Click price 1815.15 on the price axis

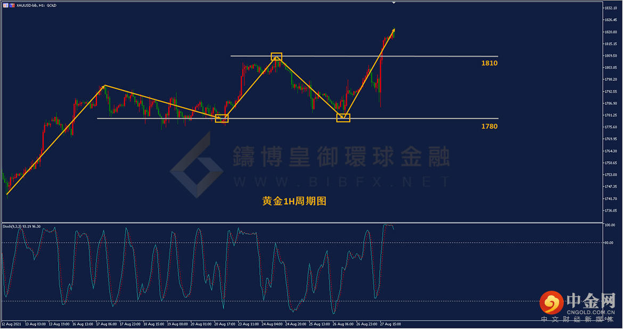pyautogui.click(x=610, y=44)
